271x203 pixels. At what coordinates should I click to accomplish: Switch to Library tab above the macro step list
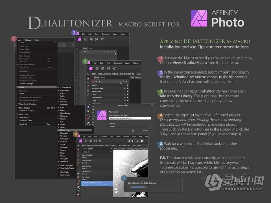point(103,78)
